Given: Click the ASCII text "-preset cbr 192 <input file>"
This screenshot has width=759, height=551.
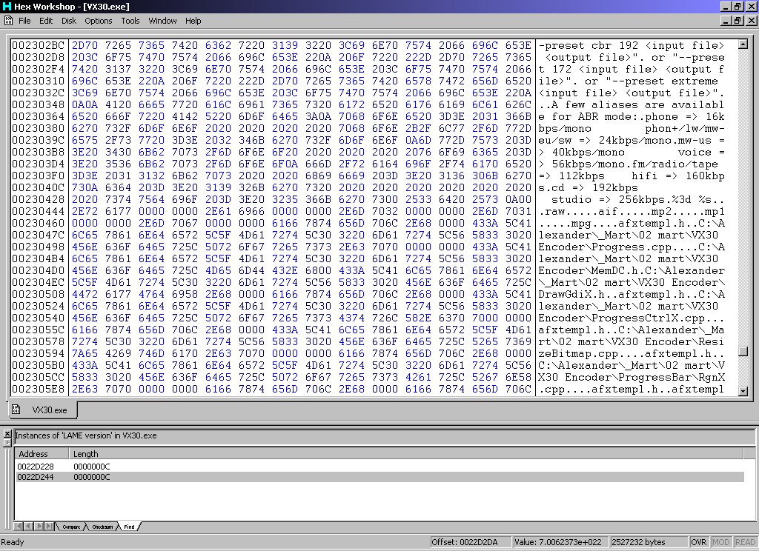Looking at the screenshot, I should click(x=632, y=45).
